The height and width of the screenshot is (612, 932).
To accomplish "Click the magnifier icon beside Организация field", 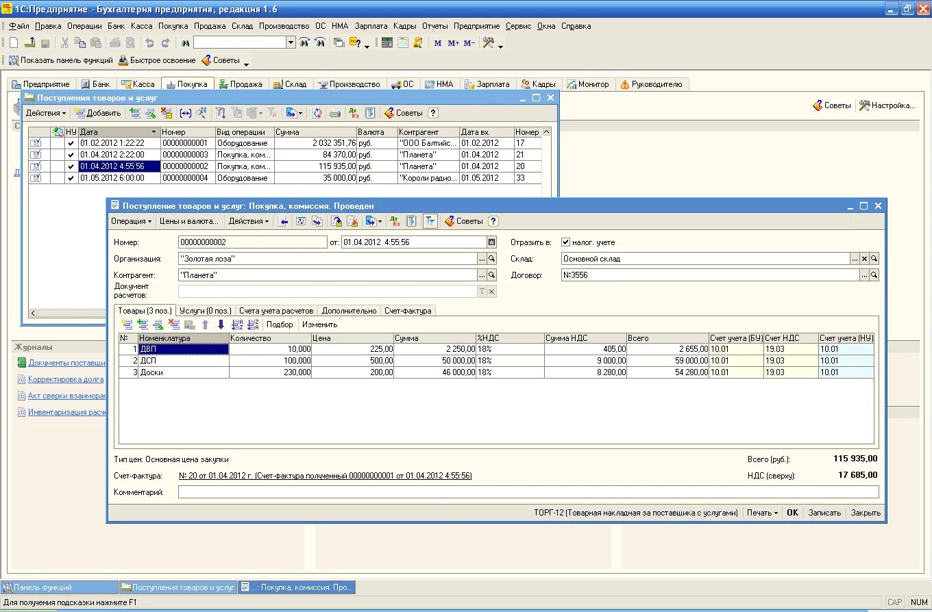I will tap(491, 259).
